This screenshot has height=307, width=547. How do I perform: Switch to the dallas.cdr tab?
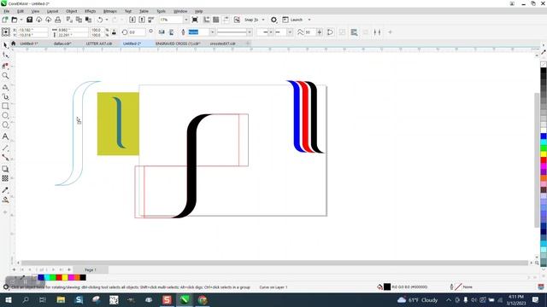[62, 43]
